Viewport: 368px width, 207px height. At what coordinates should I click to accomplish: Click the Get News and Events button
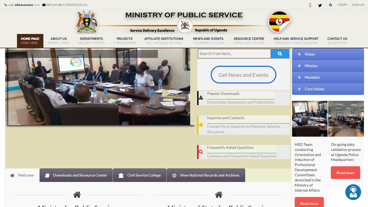(x=244, y=75)
